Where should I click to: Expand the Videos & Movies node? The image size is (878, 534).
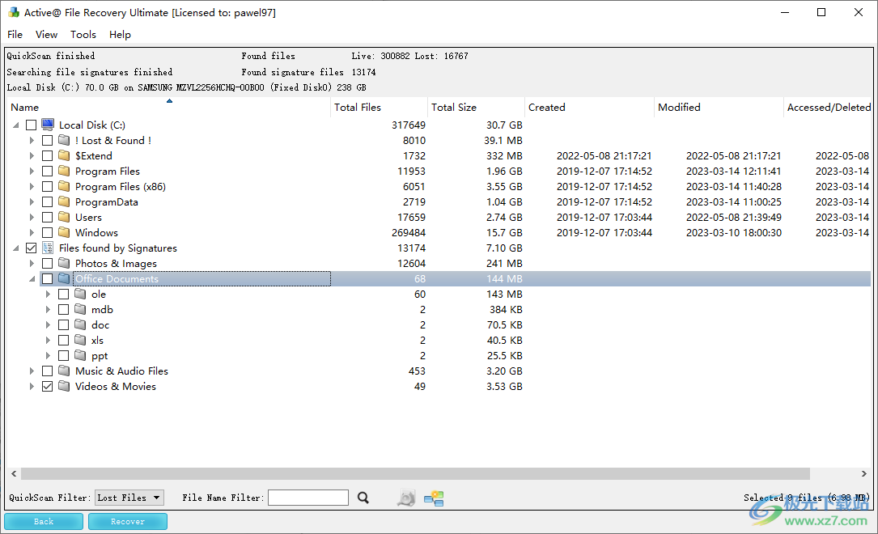[x=32, y=386]
